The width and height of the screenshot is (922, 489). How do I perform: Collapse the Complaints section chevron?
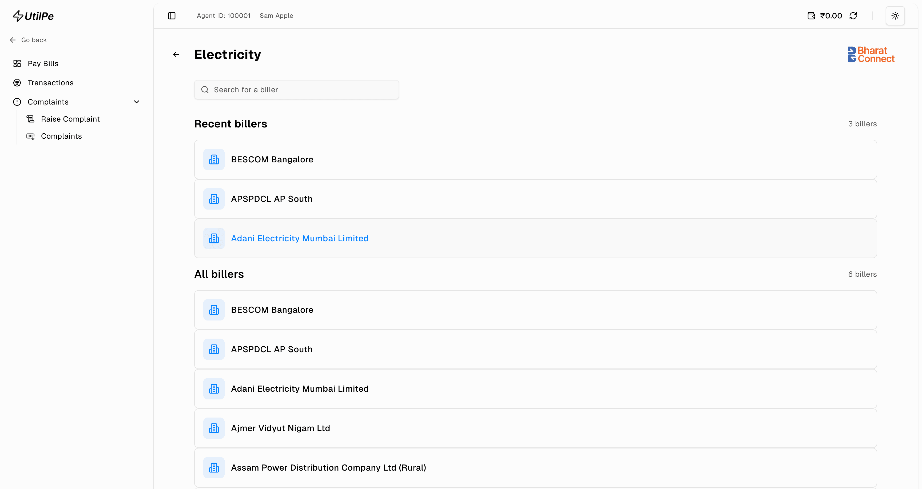tap(136, 102)
